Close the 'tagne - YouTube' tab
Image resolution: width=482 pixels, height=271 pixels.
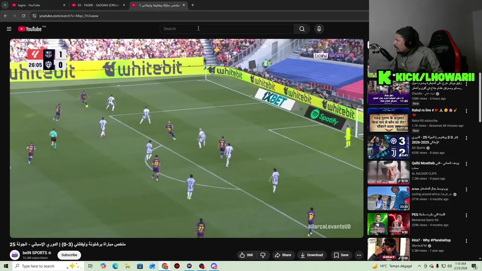[64, 5]
